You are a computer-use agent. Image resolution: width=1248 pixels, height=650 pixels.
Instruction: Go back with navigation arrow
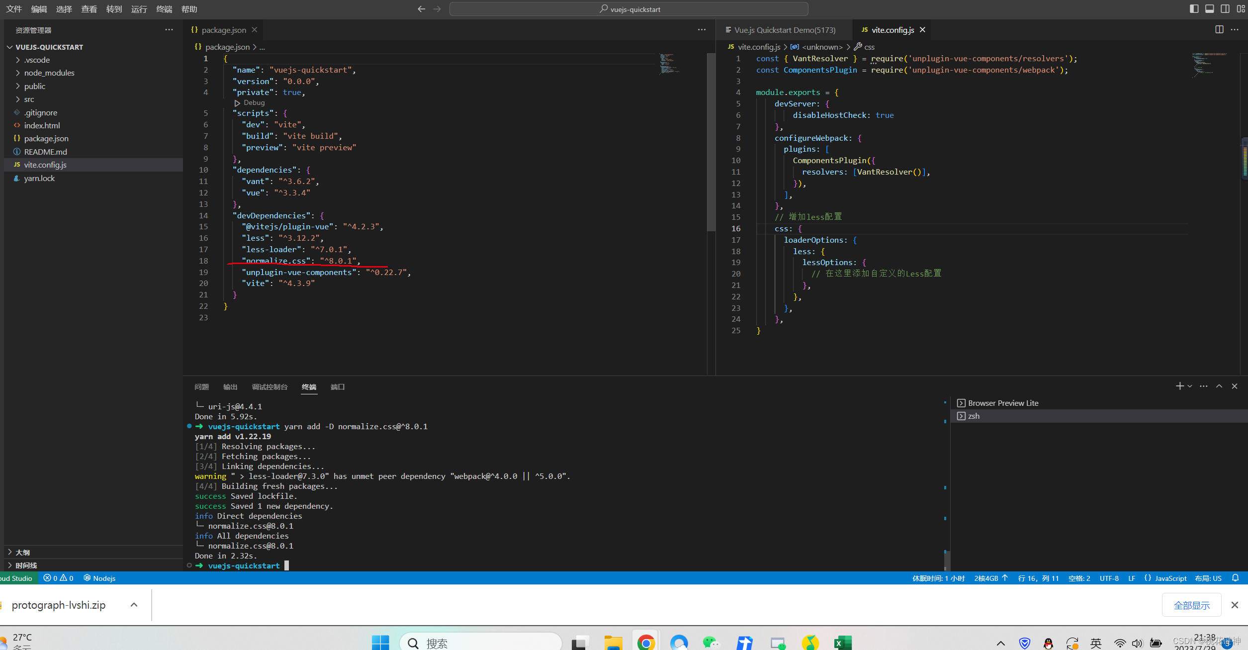(x=421, y=9)
